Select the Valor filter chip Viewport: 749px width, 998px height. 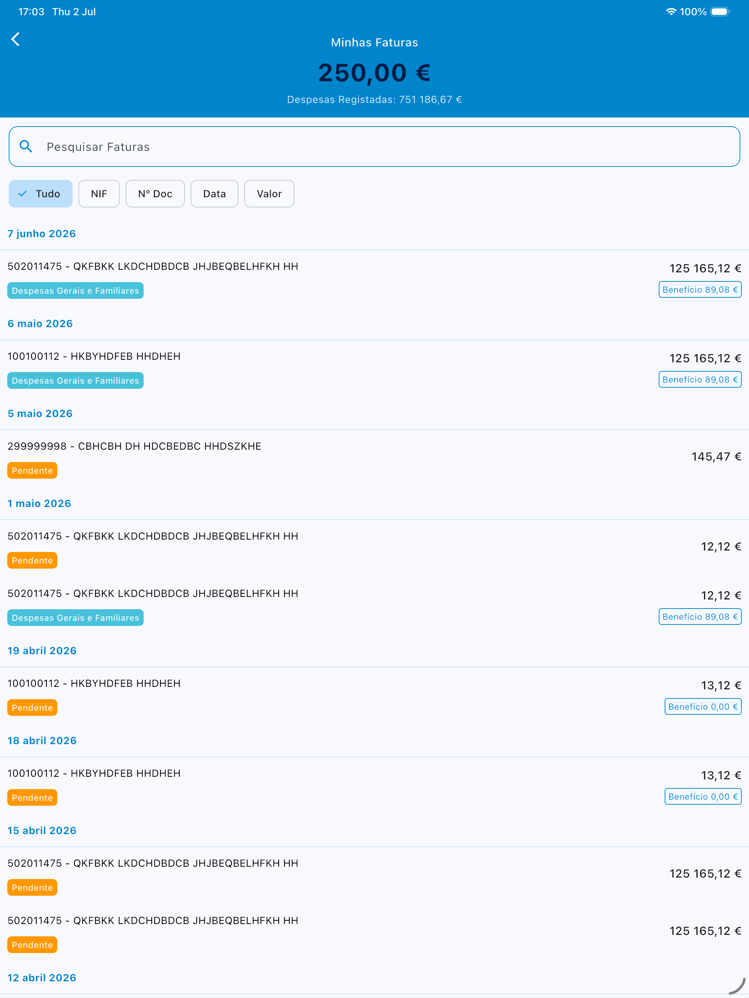click(x=269, y=194)
